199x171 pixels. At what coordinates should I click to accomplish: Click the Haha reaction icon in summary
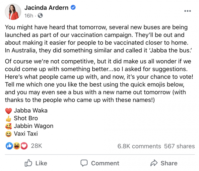[x=17, y=146]
